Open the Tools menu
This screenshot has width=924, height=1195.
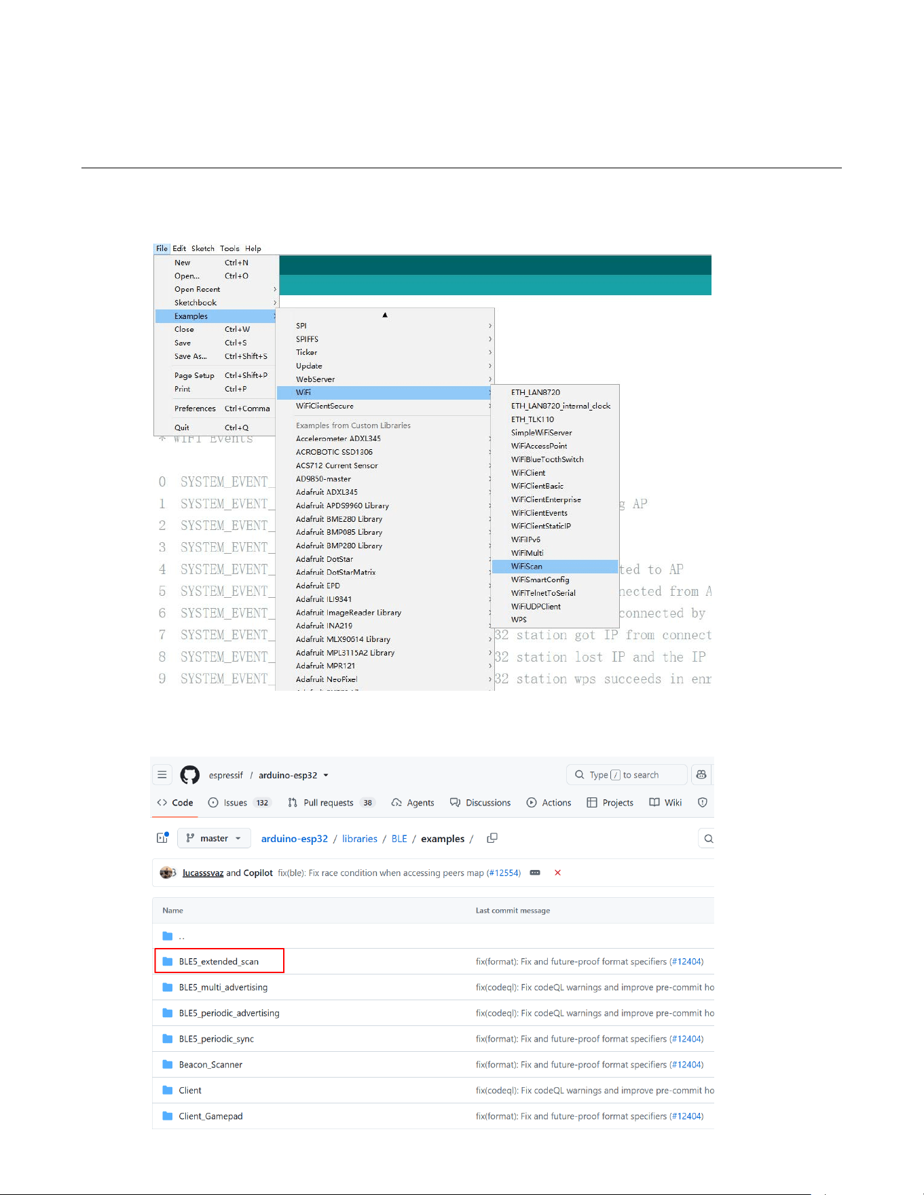click(229, 248)
